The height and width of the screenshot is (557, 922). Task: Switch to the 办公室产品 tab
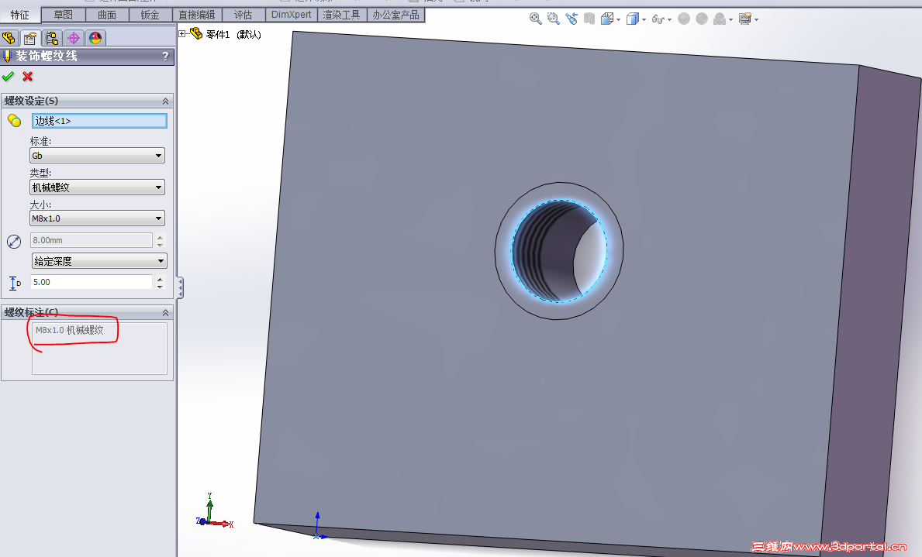[395, 15]
